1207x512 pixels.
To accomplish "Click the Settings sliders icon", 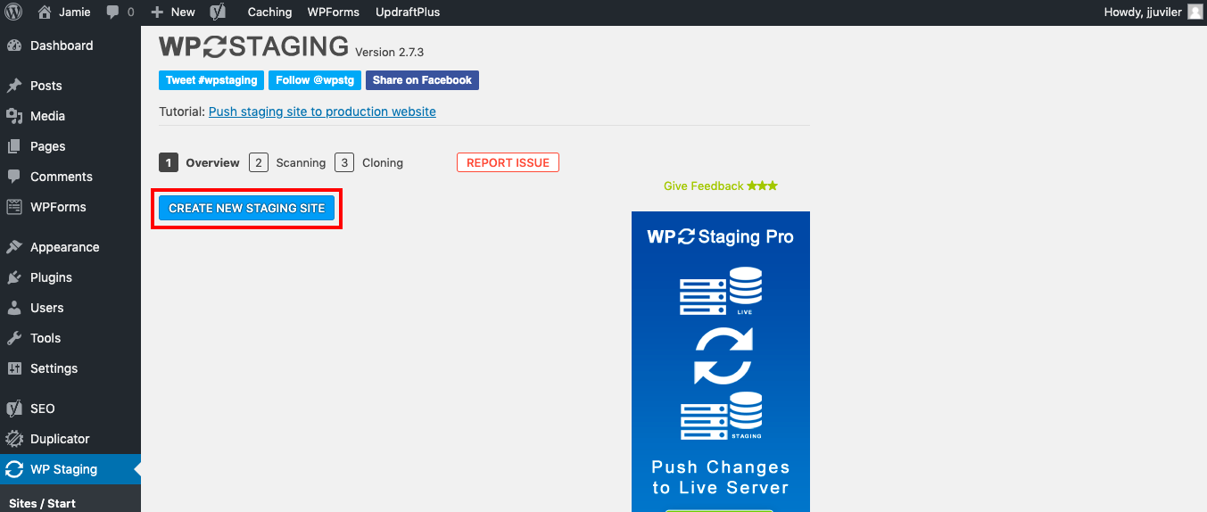I will [14, 368].
